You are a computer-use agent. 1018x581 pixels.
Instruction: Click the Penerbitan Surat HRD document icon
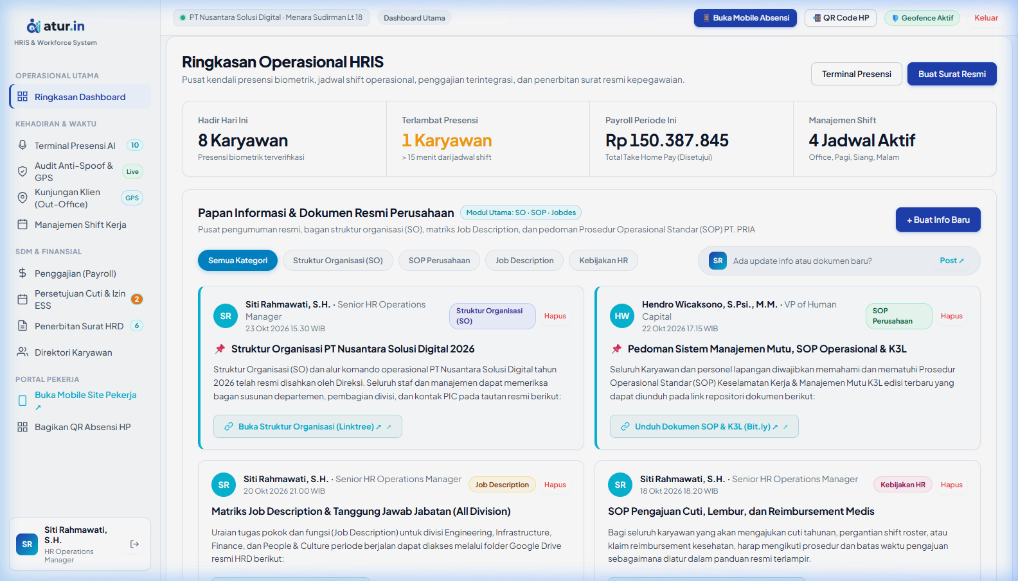tap(22, 325)
